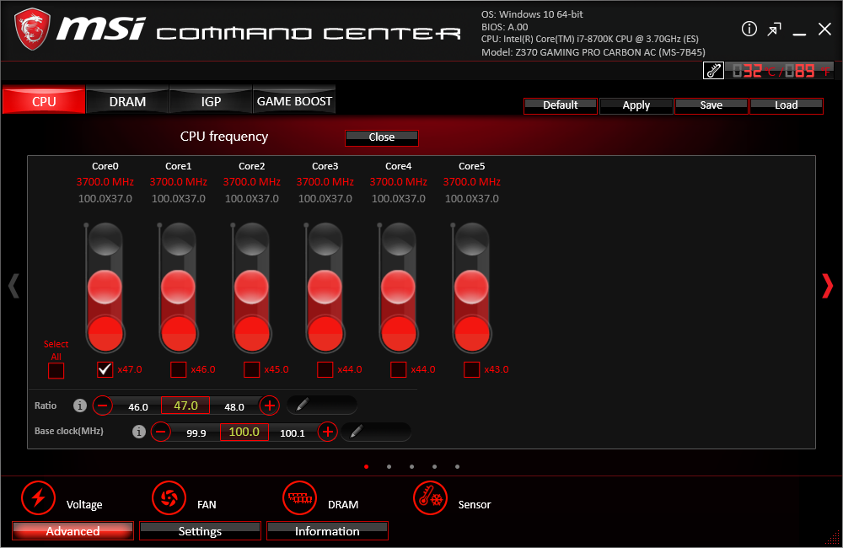This screenshot has width=843, height=548.
Task: Click the first page indicator dot
Action: point(367,467)
